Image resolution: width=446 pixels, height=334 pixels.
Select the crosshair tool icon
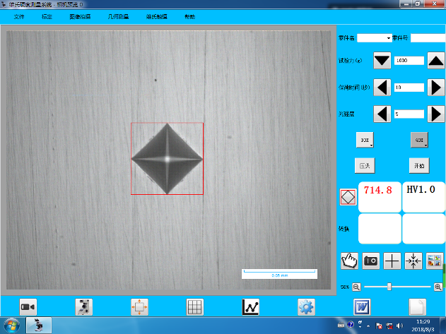(392, 259)
